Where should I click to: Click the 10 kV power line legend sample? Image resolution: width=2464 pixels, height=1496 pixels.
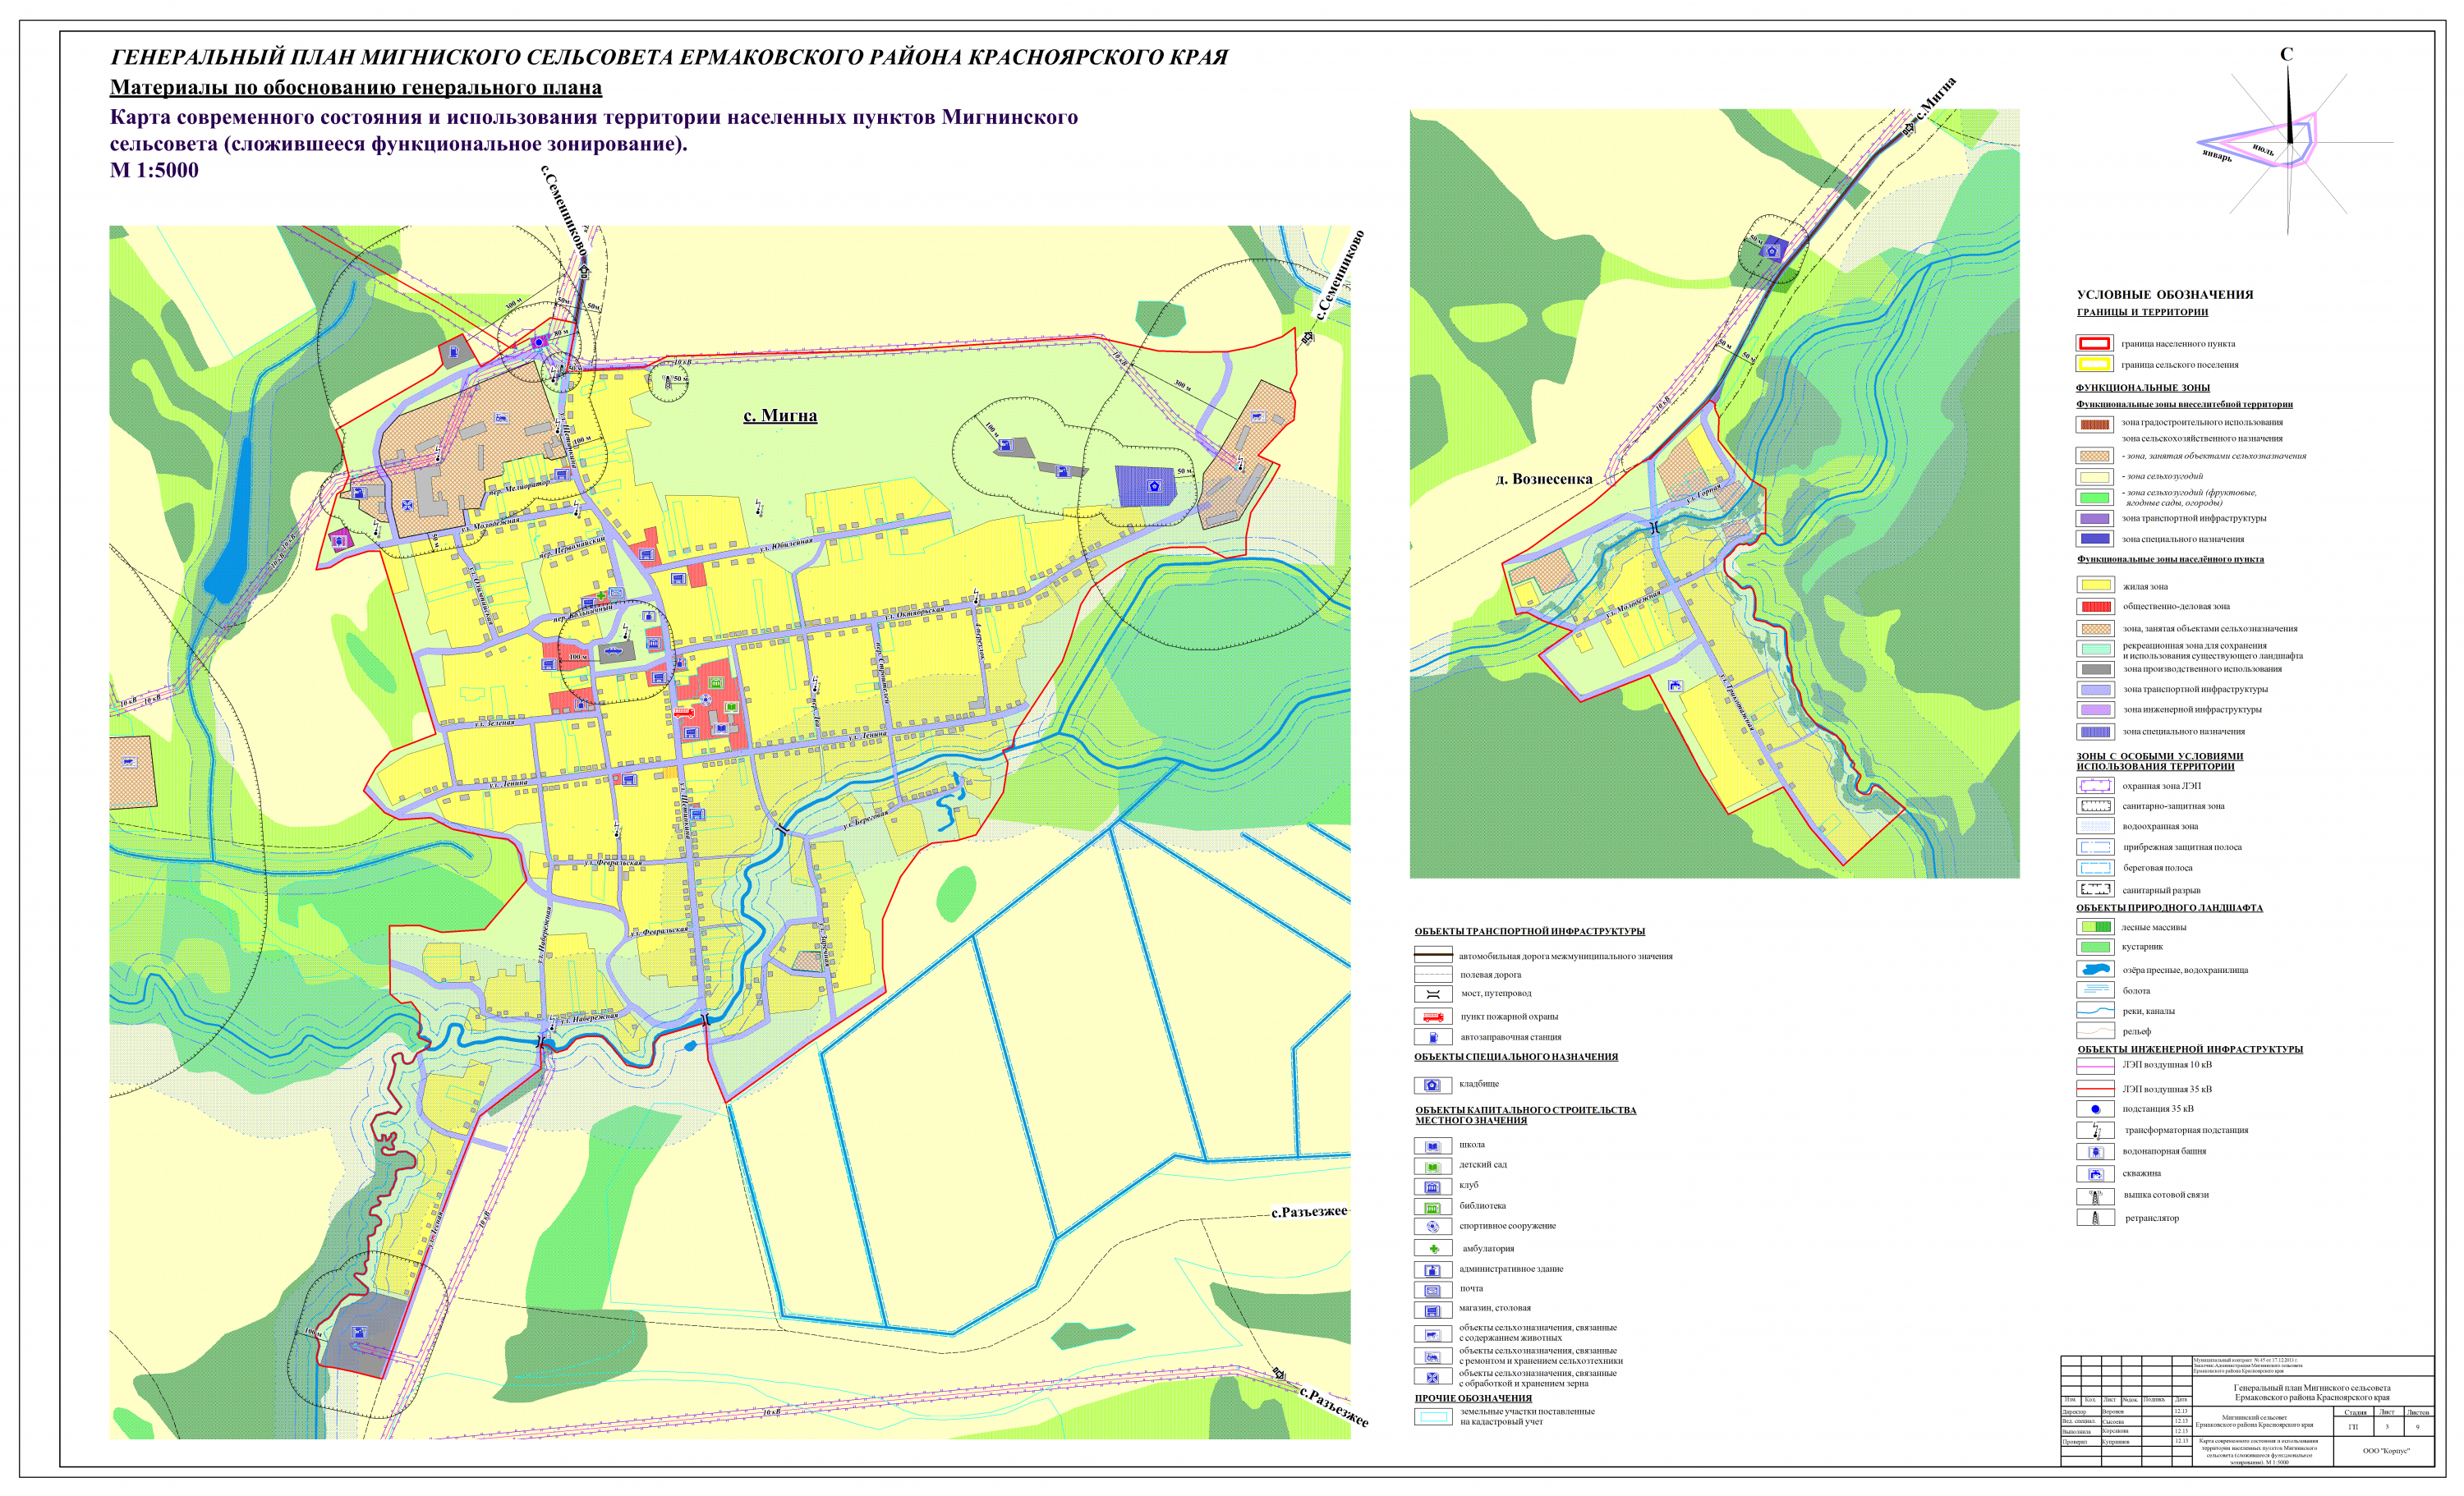coord(2095,1067)
